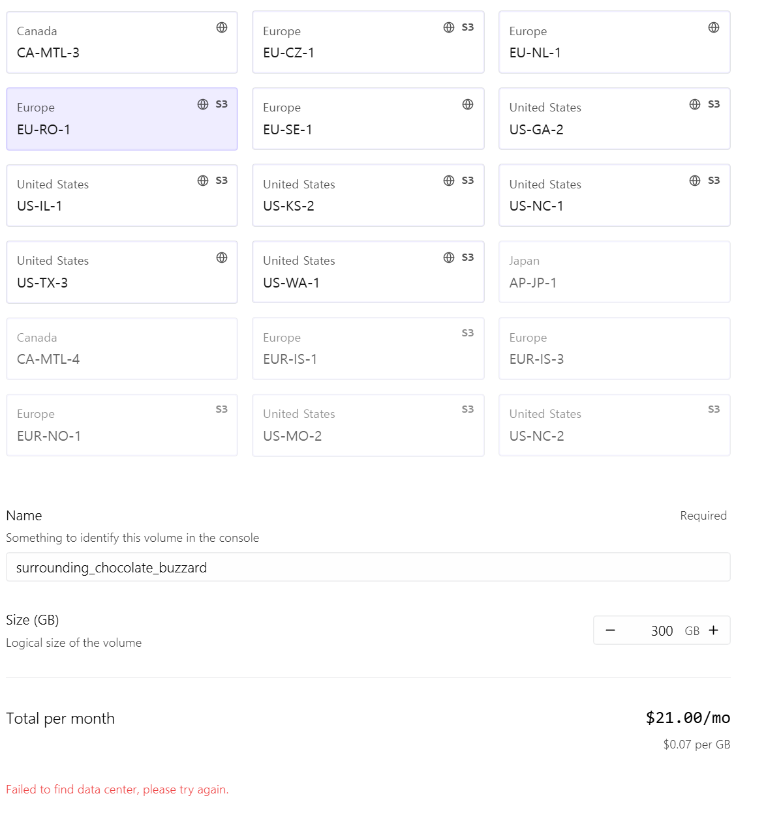The width and height of the screenshot is (766, 813).
Task: Choose the US-IL-1 data center card
Action: tap(122, 196)
